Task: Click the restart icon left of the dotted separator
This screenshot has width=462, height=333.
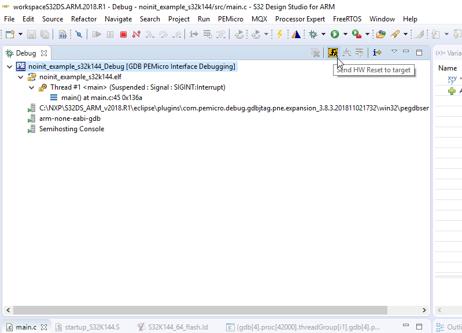Action: [239, 35]
